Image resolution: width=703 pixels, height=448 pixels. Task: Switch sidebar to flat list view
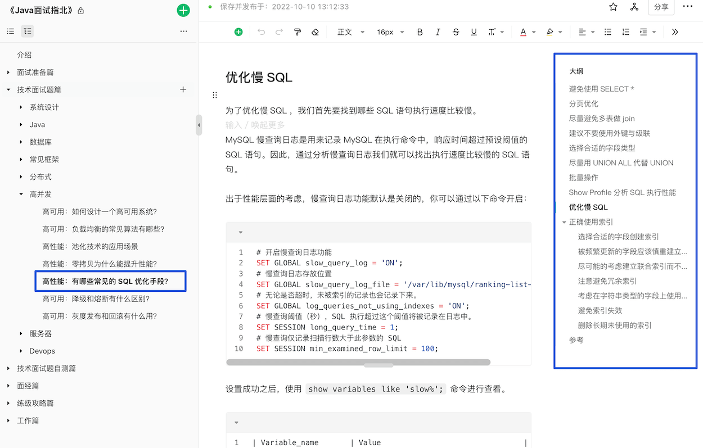tap(10, 31)
